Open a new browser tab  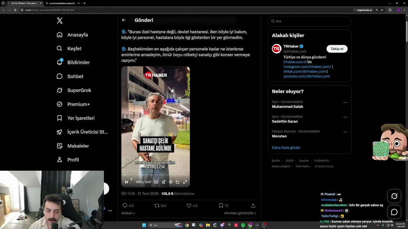pos(84,3)
